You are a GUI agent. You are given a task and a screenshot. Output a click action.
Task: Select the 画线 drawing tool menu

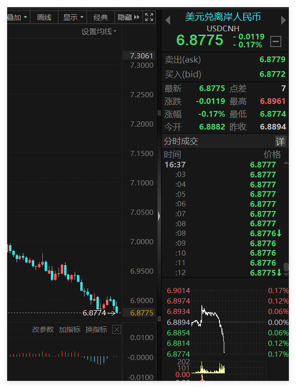(x=44, y=18)
